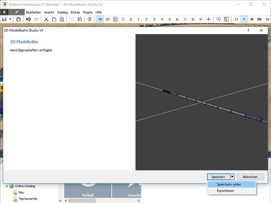Image resolution: width=271 pixels, height=203 pixels.
Task: Select camera preset 1
Action: pyautogui.click(x=138, y=19)
